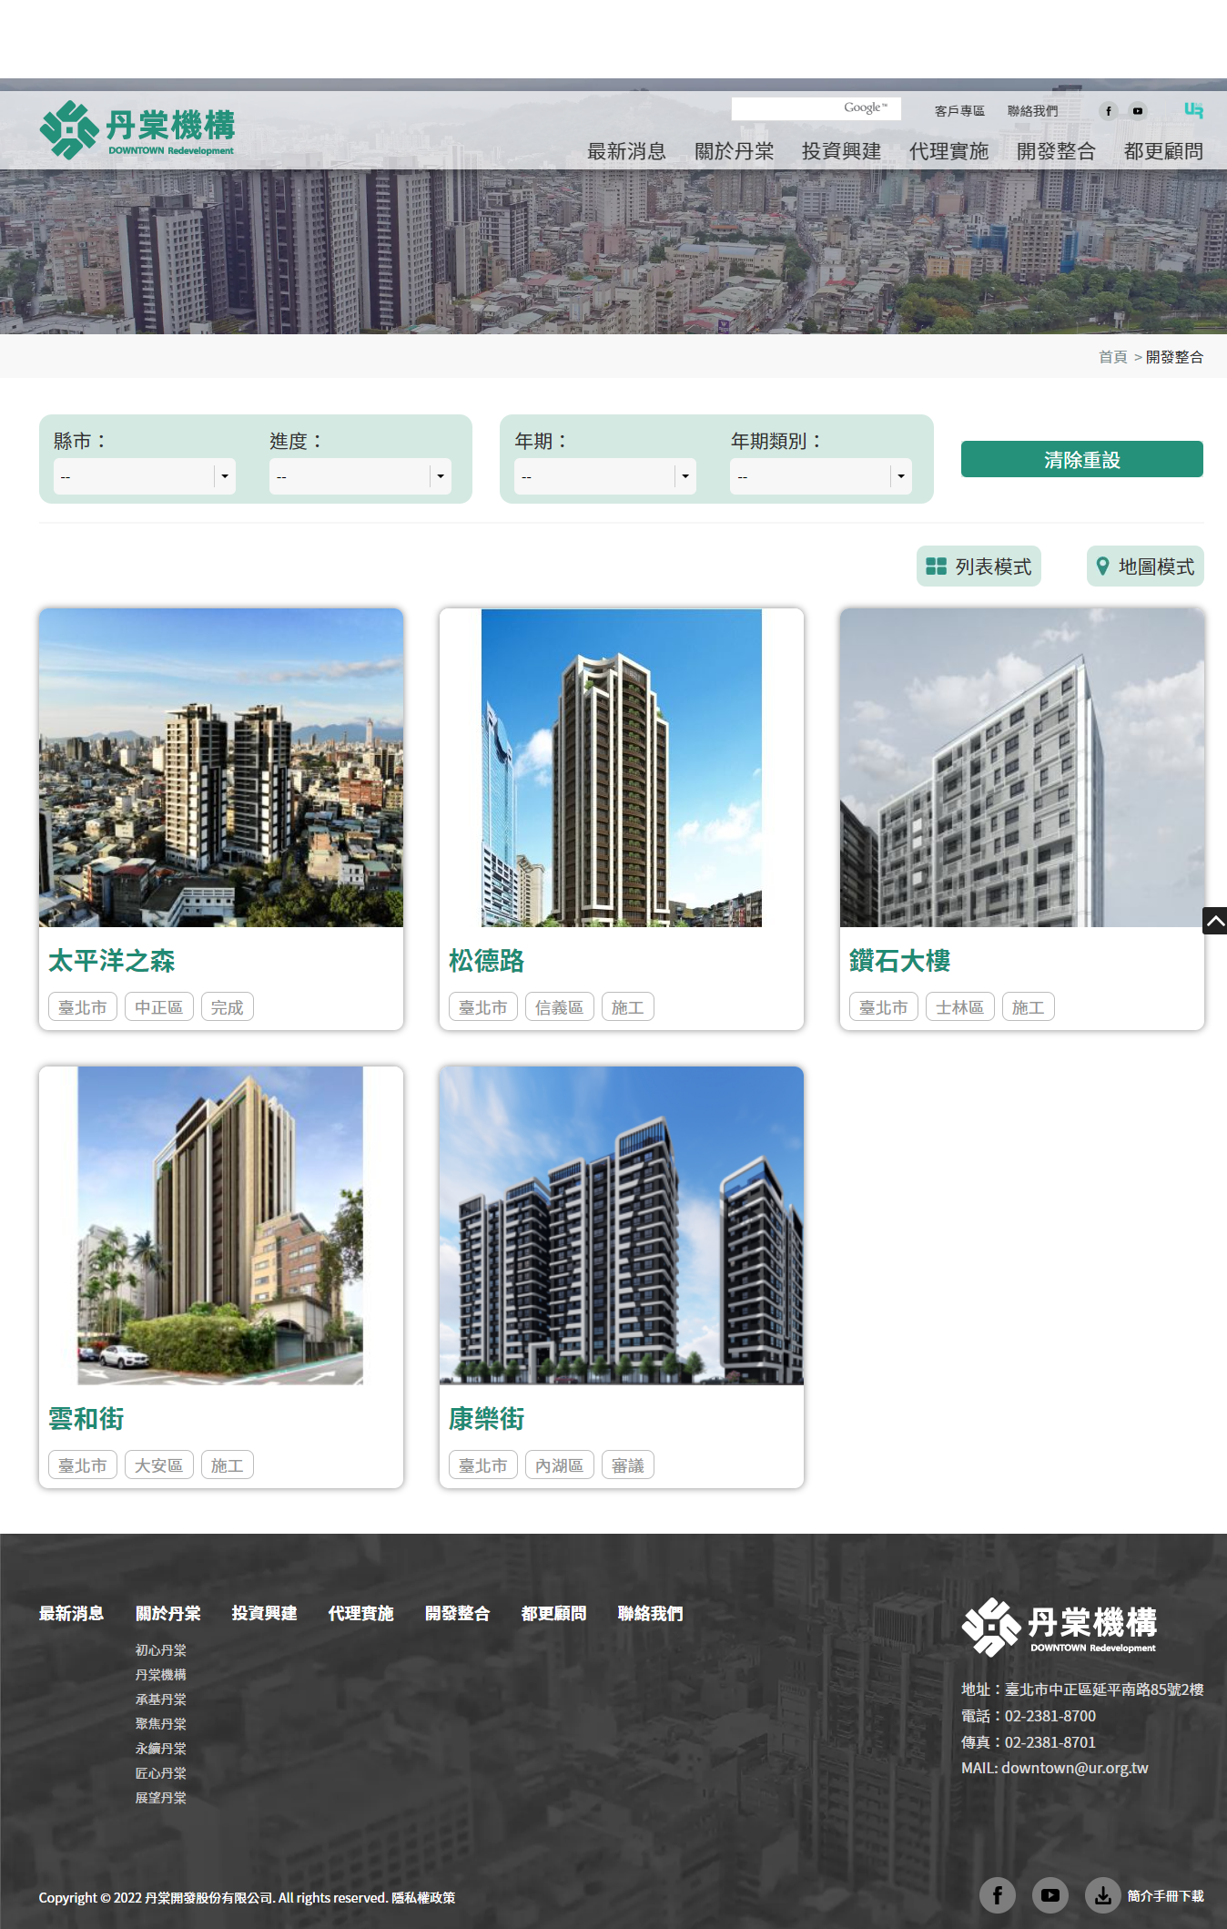This screenshot has width=1227, height=1929.
Task: Open the footer Facebook icon
Action: [x=997, y=1895]
